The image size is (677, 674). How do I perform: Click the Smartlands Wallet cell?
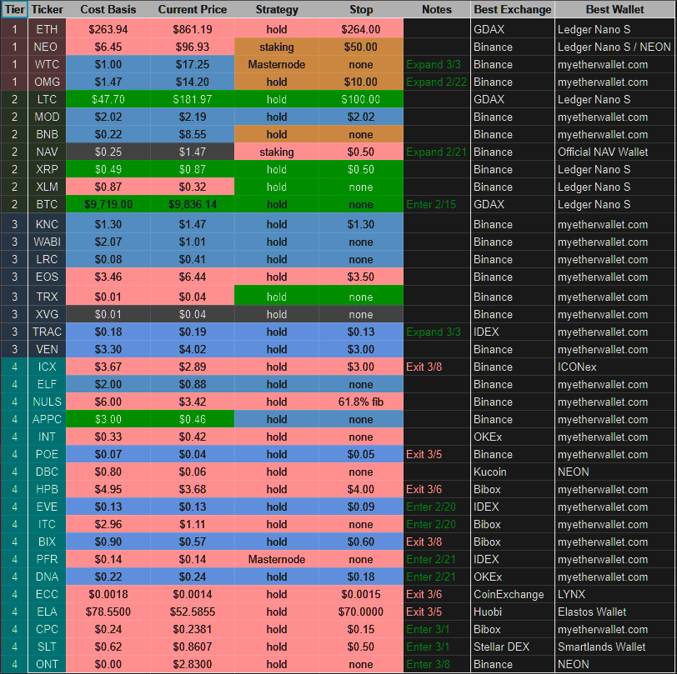point(614,647)
